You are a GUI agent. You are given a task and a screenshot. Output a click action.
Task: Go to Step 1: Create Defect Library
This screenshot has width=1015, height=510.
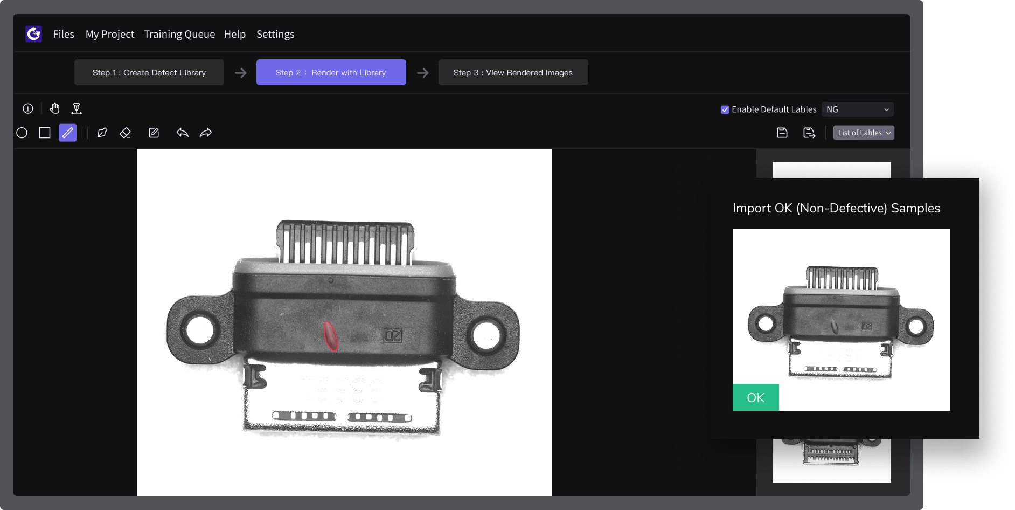pyautogui.click(x=149, y=72)
